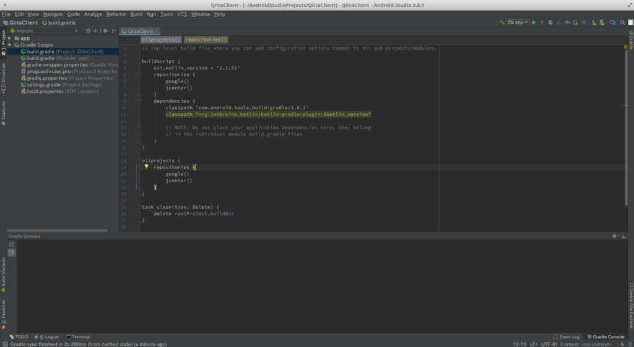634x347 pixels.
Task: Click the Gradle Console tab button
Action: click(606, 337)
